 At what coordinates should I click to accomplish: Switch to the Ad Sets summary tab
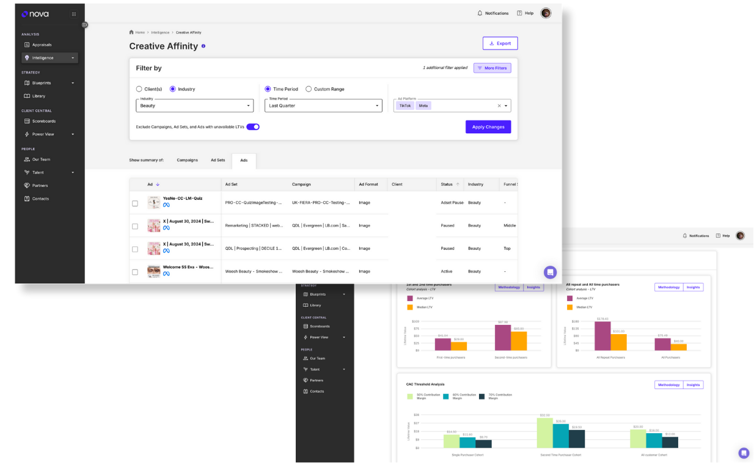(x=218, y=160)
